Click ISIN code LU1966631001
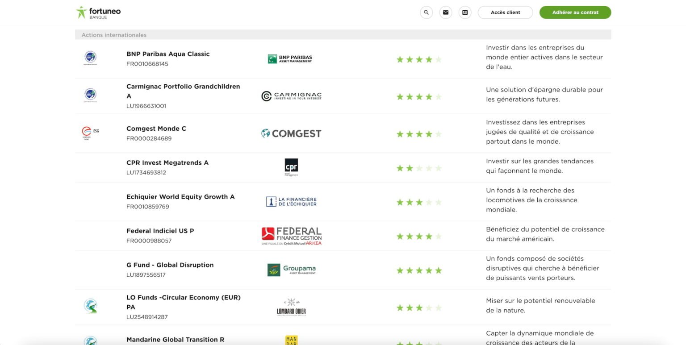The width and height of the screenshot is (686, 345). coord(146,106)
